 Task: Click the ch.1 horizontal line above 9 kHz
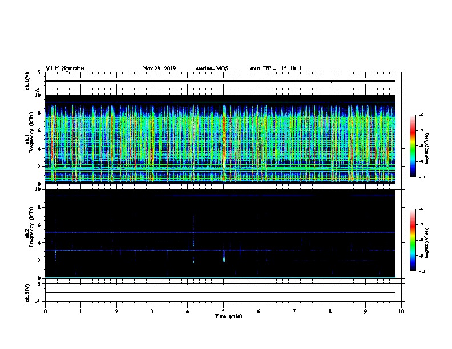tap(220, 102)
